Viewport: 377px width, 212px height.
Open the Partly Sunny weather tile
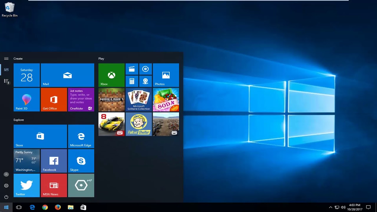27,161
